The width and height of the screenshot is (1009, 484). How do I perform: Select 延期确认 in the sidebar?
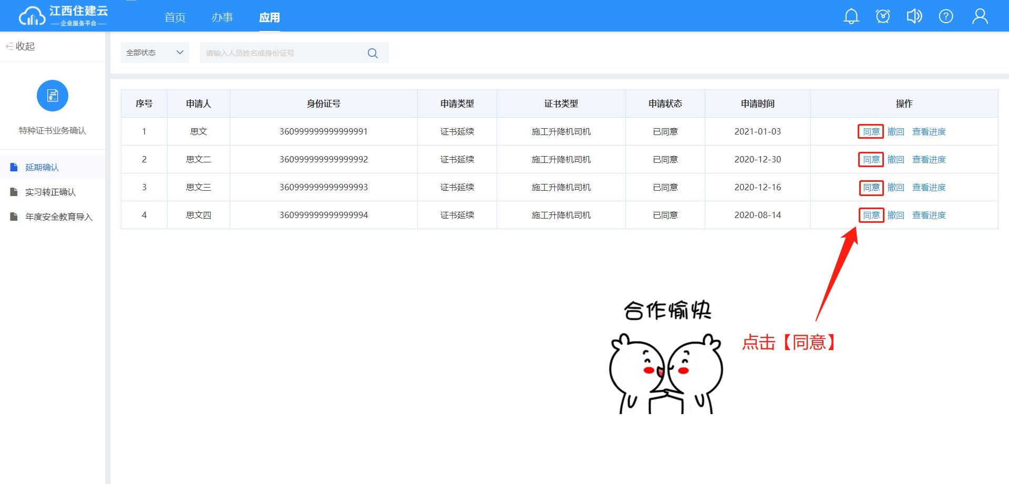click(x=42, y=167)
